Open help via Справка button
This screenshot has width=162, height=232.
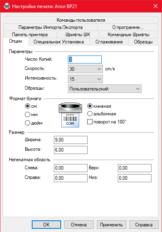tap(144, 225)
